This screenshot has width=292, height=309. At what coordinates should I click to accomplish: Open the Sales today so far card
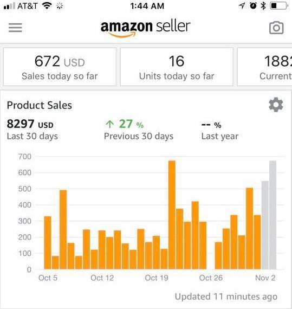60,67
